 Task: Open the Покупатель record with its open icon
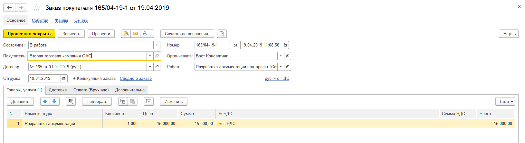pos(157,56)
